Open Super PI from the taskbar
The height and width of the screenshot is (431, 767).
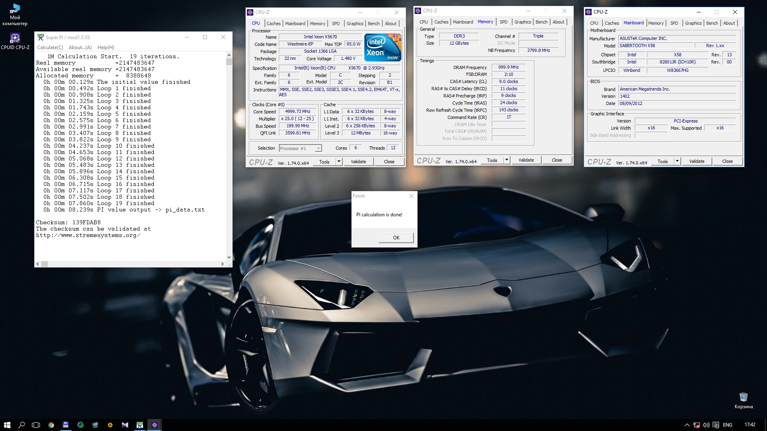point(139,425)
